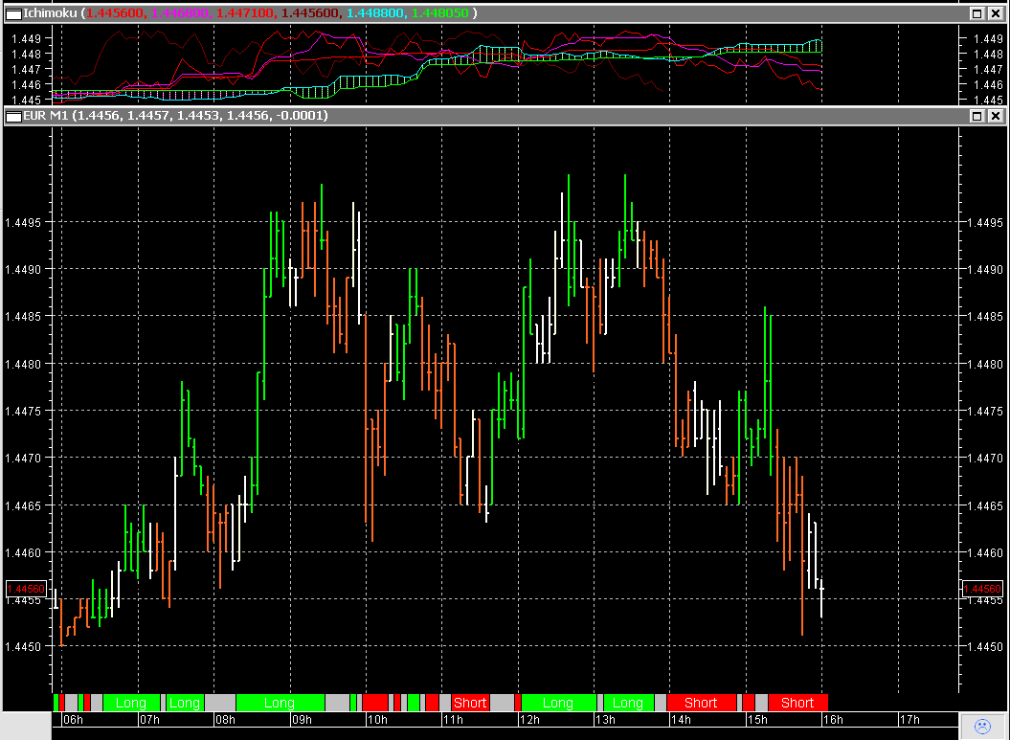The width and height of the screenshot is (1010, 740).
Task: Click the EUR M1 window title bar icon
Action: click(11, 116)
